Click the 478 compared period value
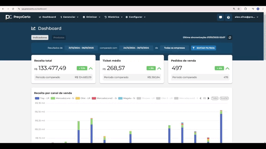Image resolution: width=266 pixels, height=149 pixels. pos(226,77)
